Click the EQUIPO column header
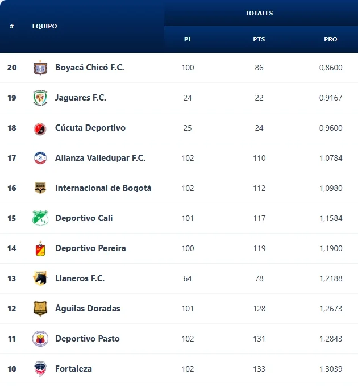 [x=45, y=26]
